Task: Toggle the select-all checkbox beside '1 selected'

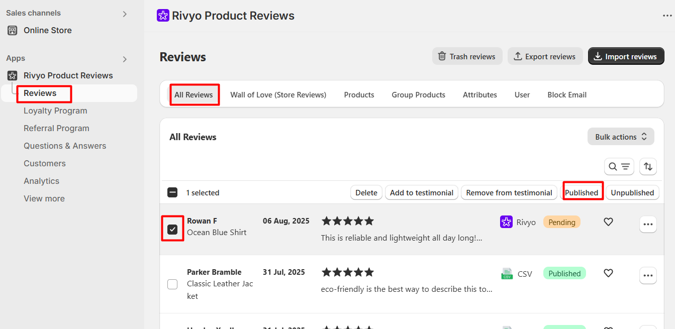Action: 172,192
